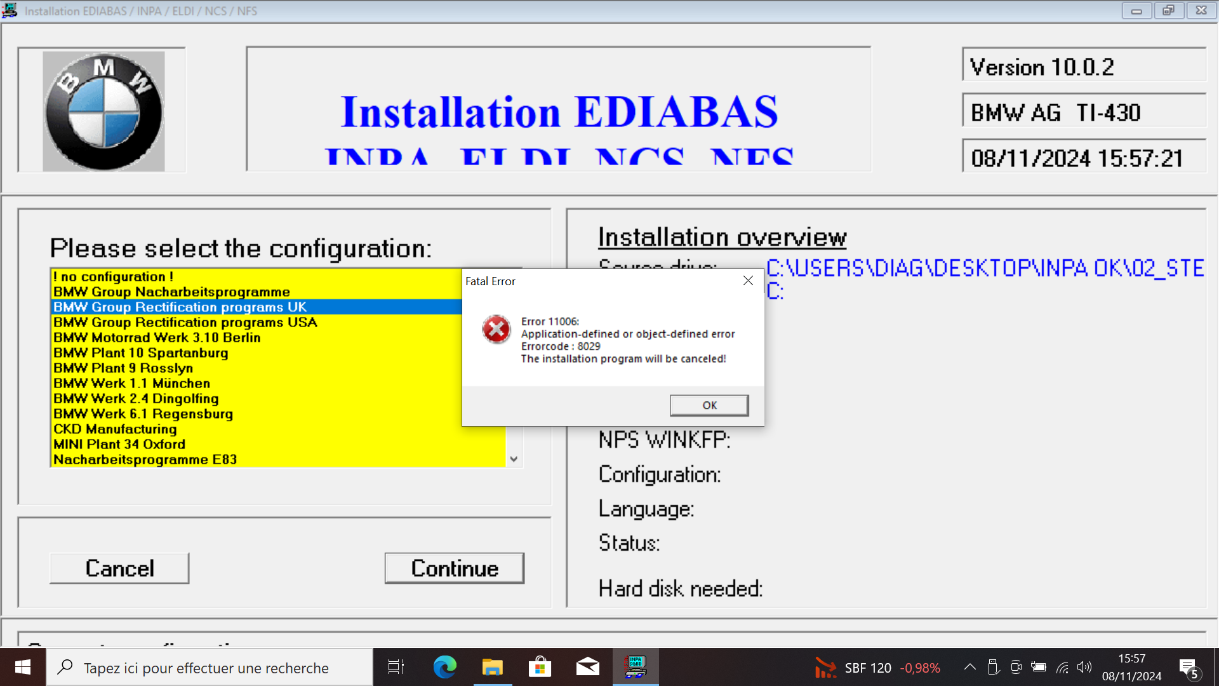Open File Explorer from the taskbar

pos(492,667)
